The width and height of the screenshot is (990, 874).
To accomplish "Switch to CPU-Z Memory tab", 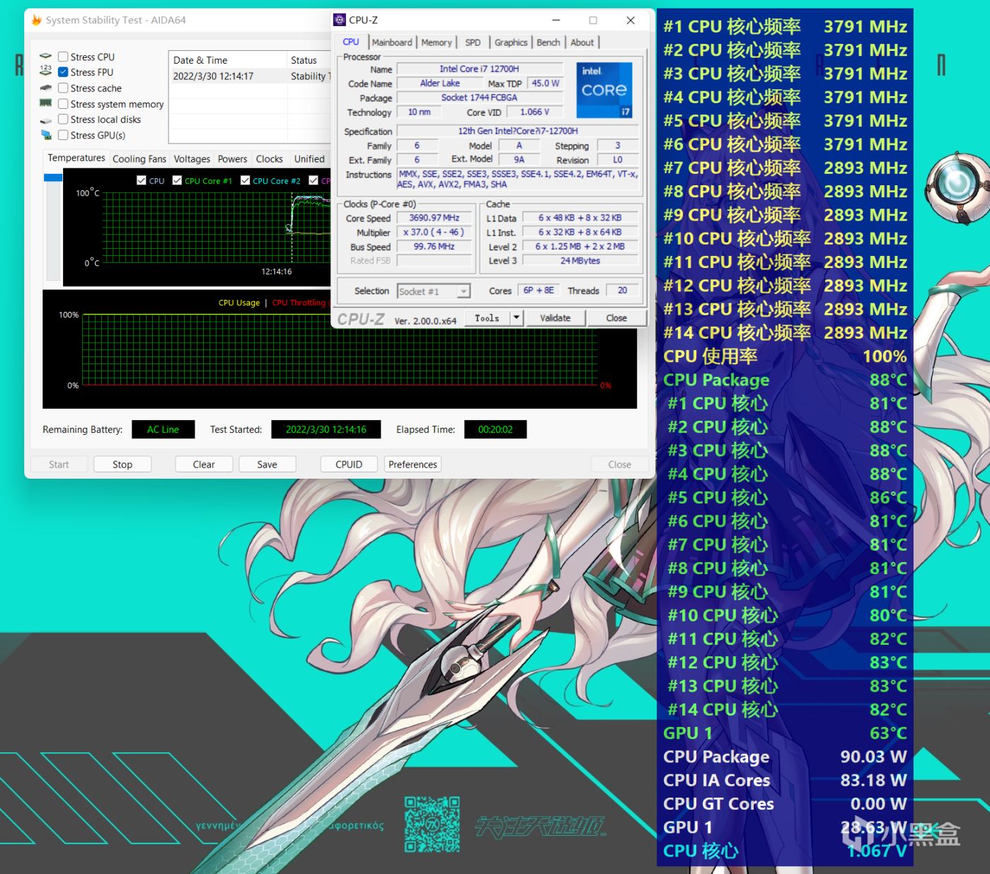I will pyautogui.click(x=437, y=42).
